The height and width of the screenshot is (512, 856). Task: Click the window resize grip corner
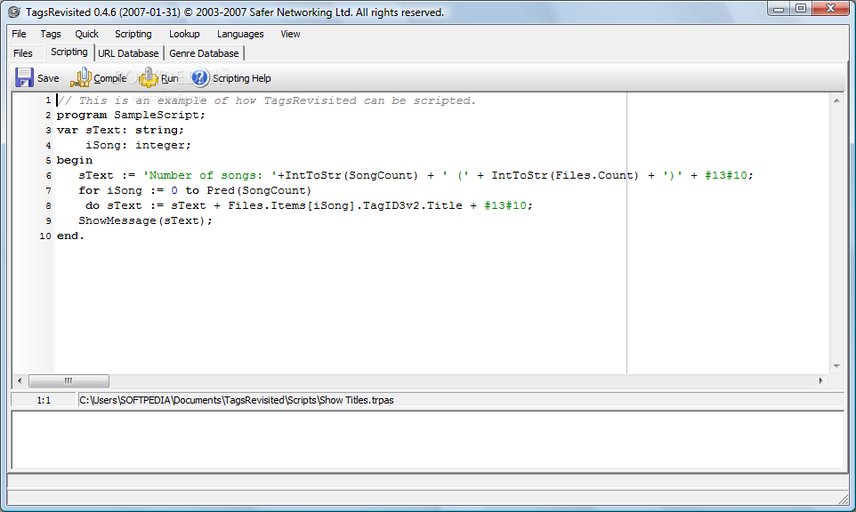(844, 498)
